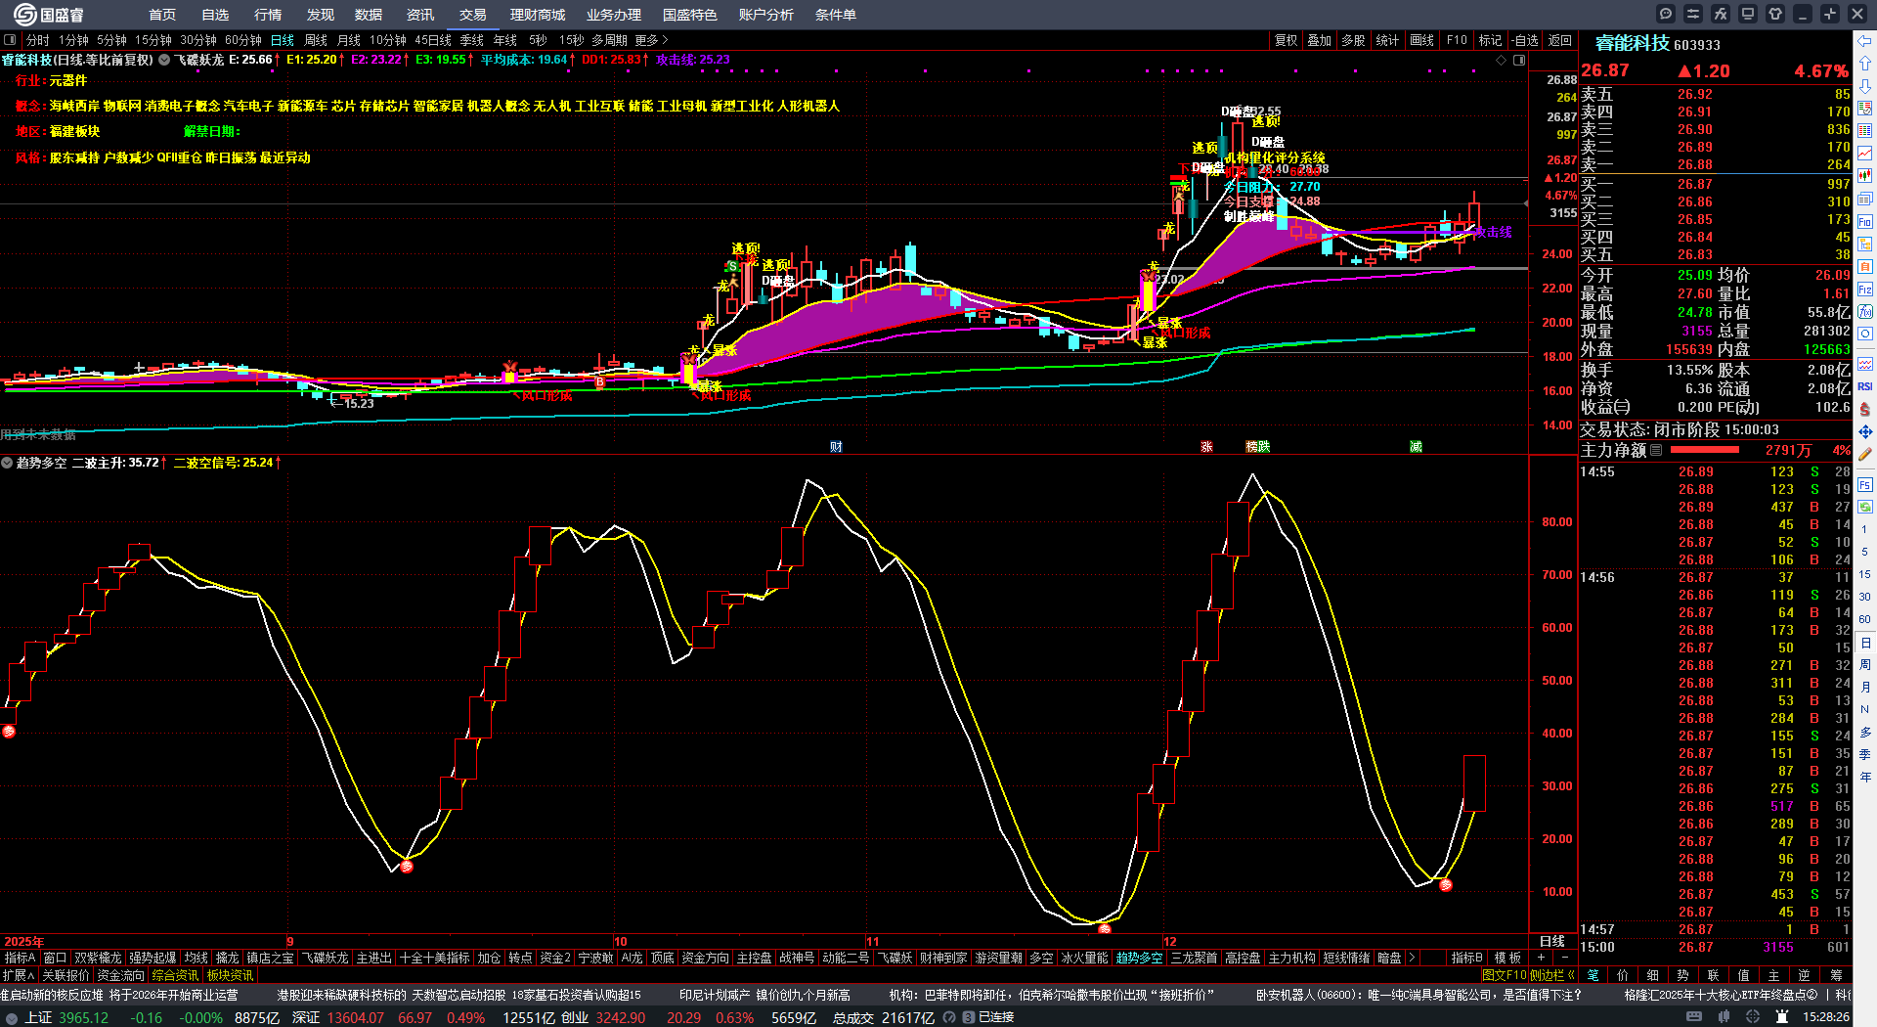The width and height of the screenshot is (1877, 1027).
Task: Open the function f(x) icon in sidebar
Action: (x=1865, y=311)
